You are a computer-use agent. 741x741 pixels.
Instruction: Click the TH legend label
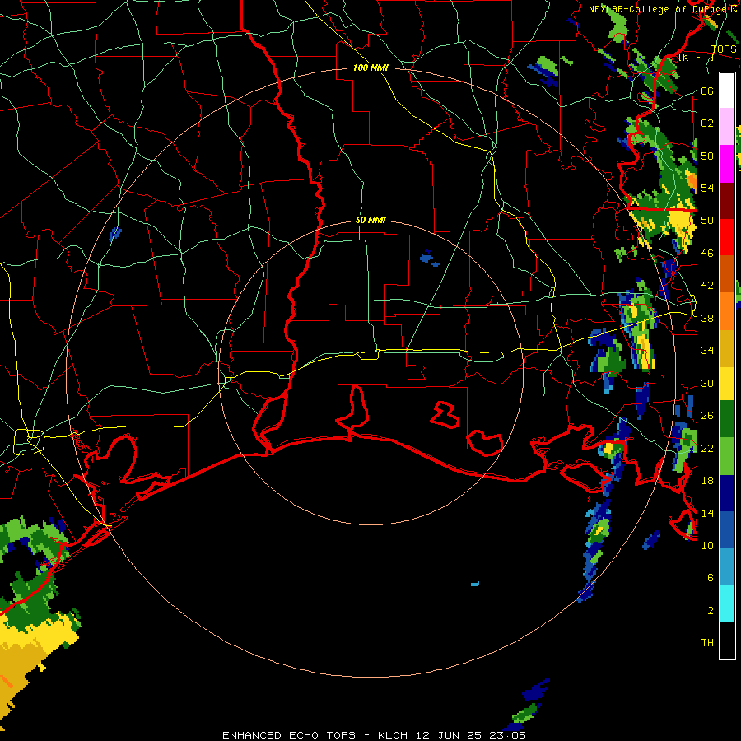(x=707, y=643)
